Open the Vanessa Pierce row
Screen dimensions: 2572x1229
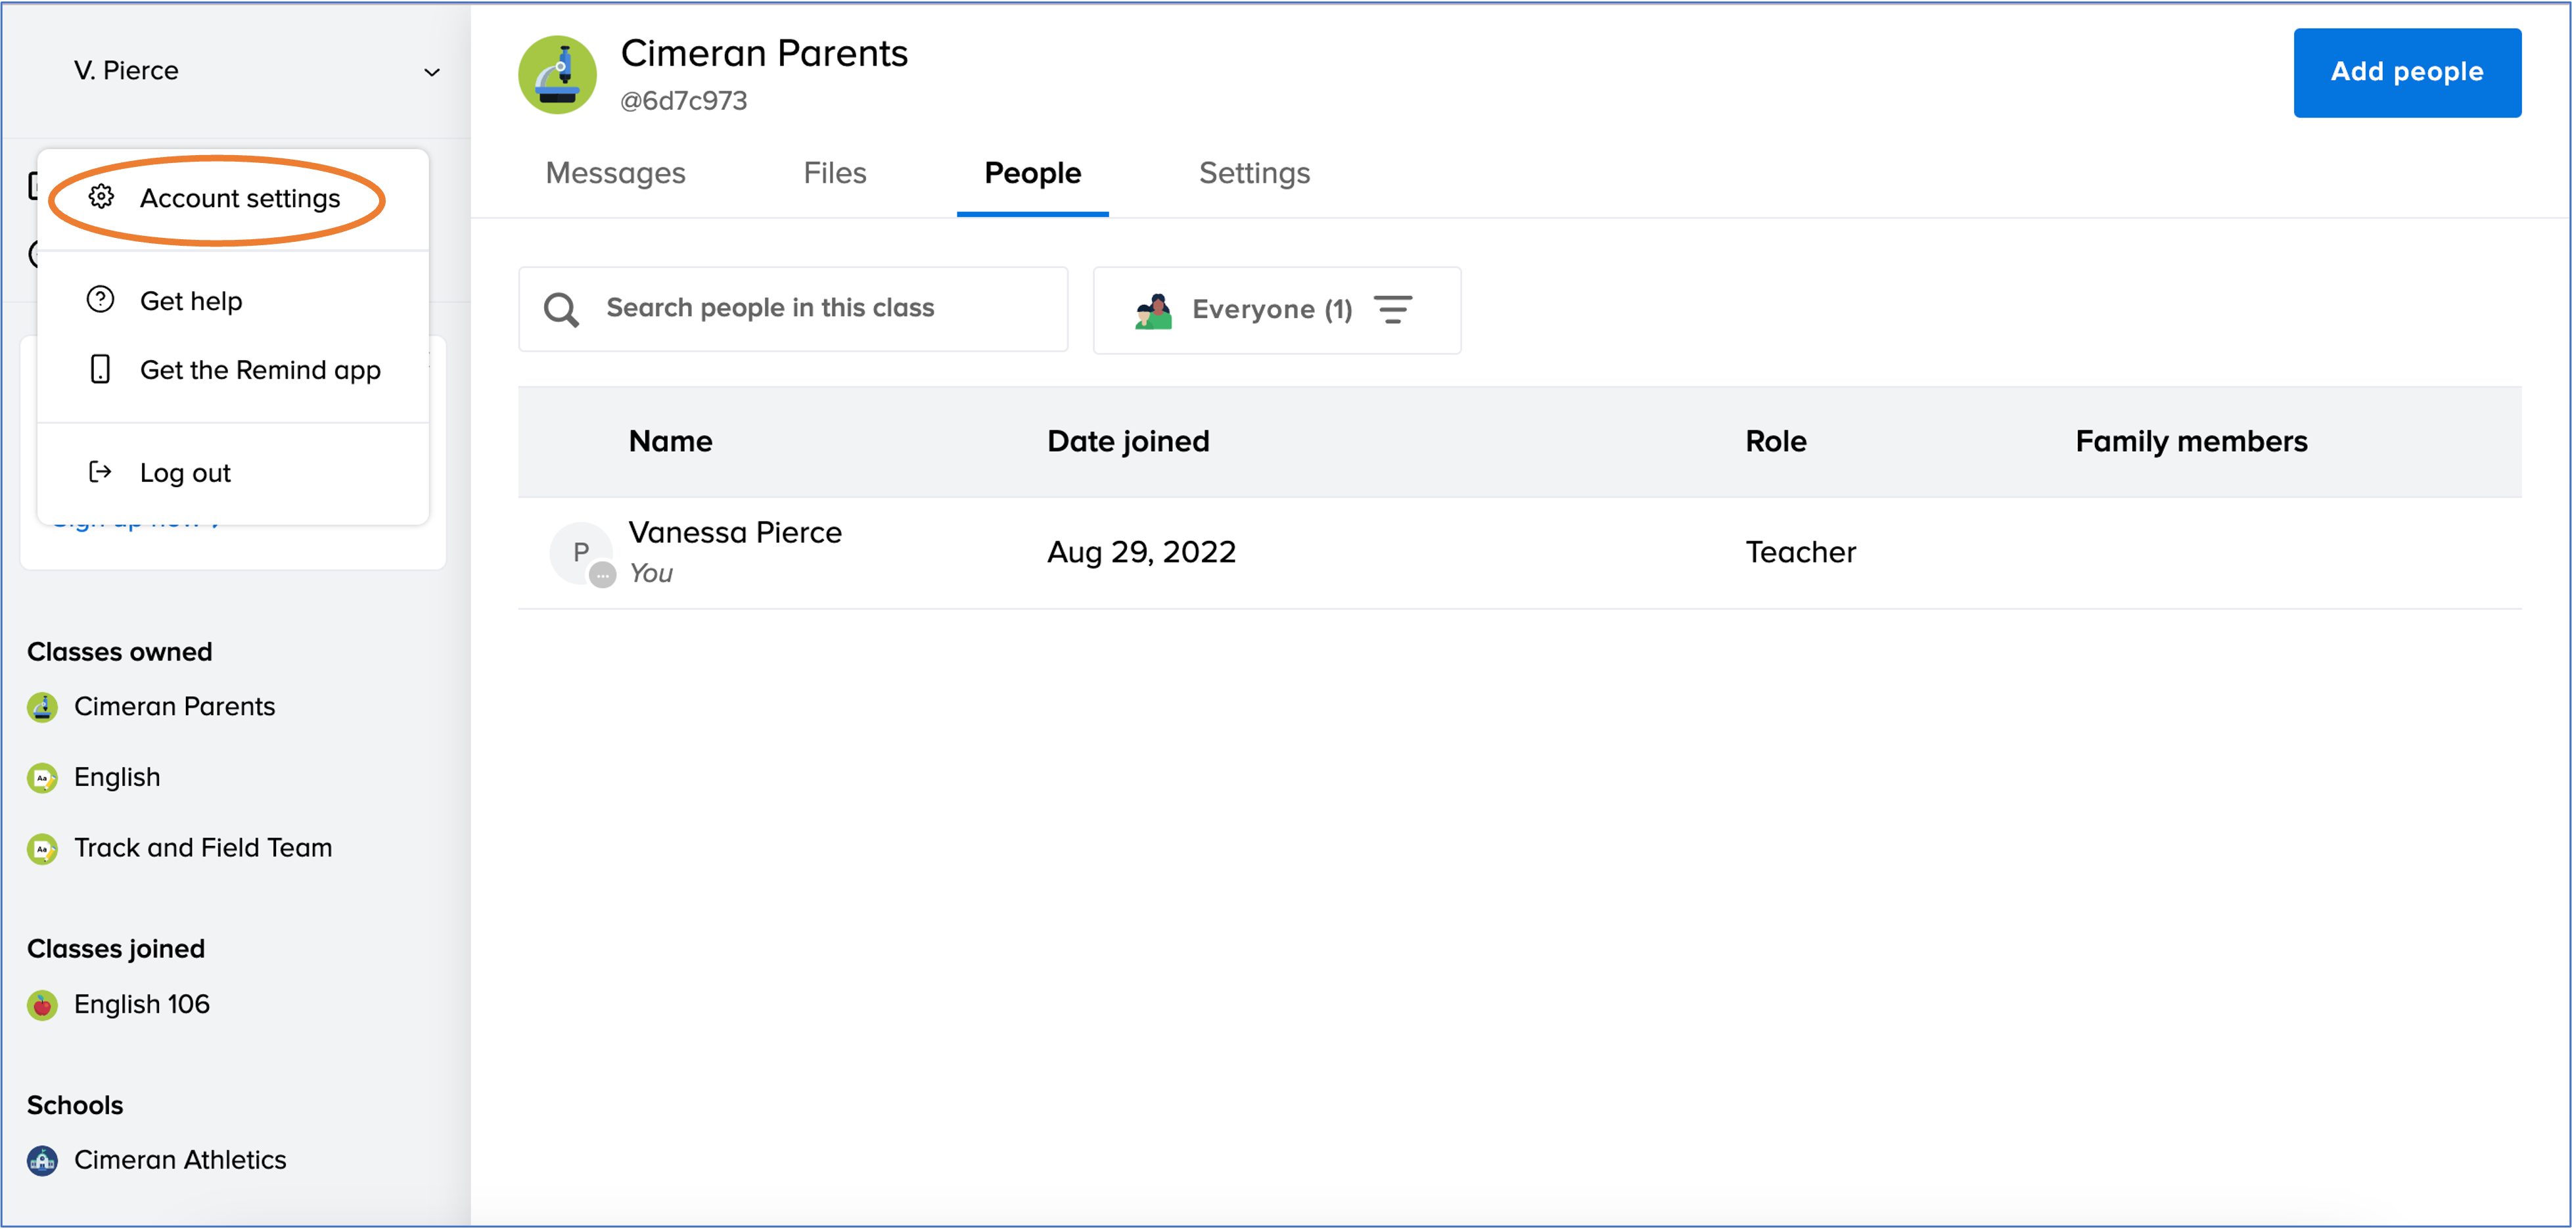coord(1520,553)
